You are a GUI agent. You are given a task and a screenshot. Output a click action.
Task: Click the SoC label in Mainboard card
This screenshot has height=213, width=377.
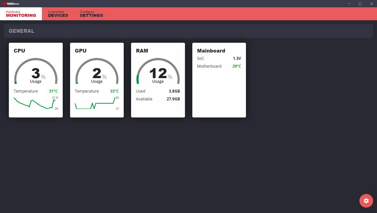point(201,58)
